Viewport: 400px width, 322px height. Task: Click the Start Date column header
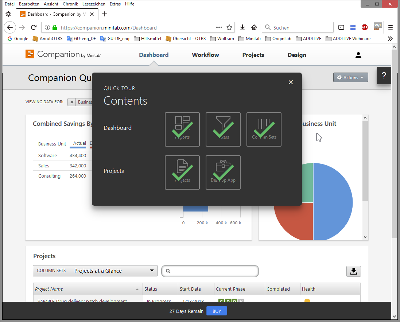pyautogui.click(x=196, y=289)
